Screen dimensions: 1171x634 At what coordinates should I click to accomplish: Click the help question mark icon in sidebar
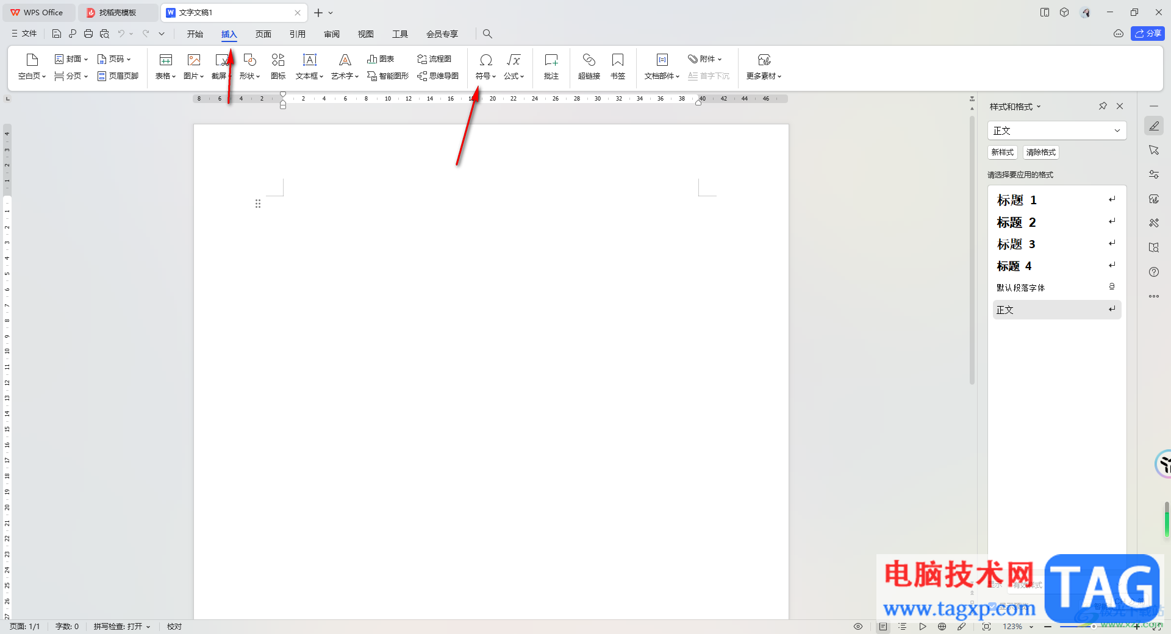[x=1154, y=272]
